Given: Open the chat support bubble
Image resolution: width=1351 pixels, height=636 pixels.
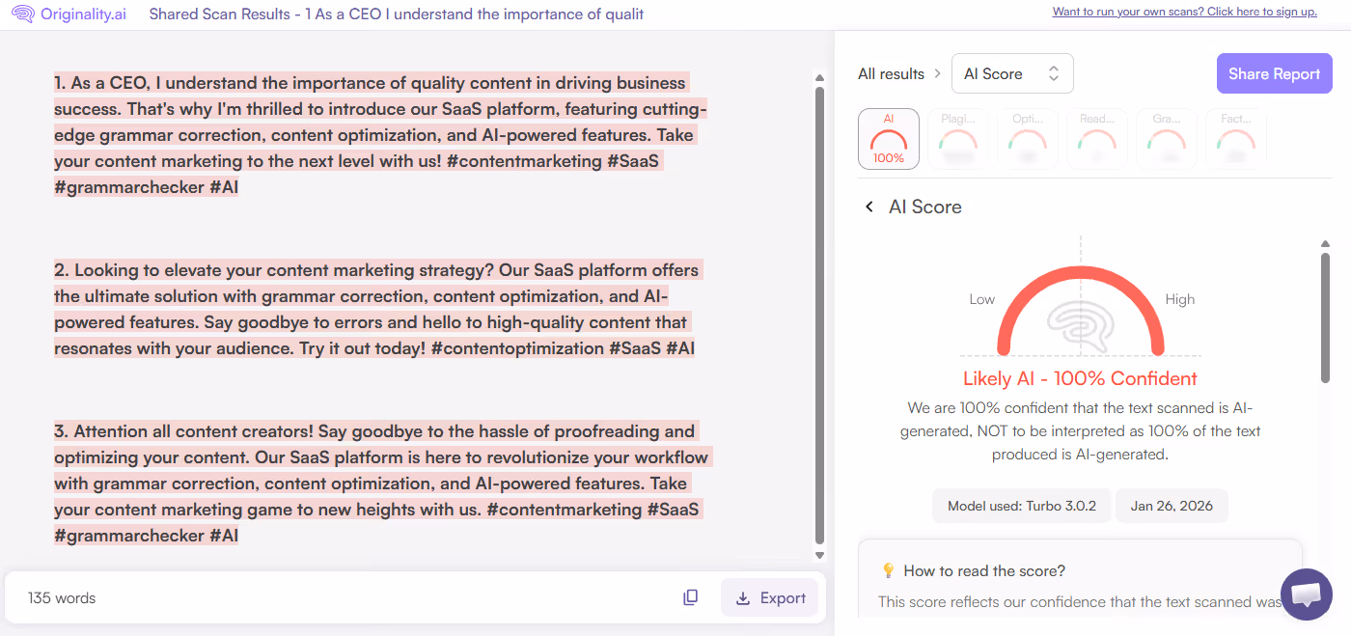Looking at the screenshot, I should point(1307,595).
